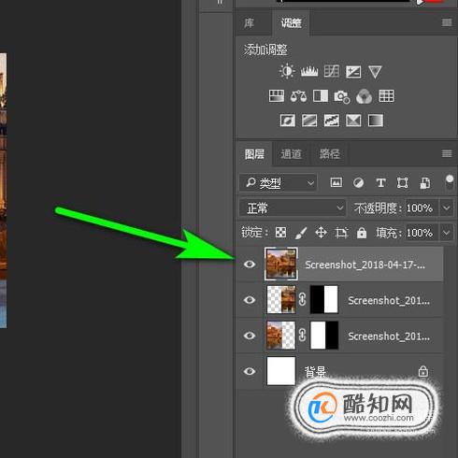Add a Photo Filter adjustment (camera icon)
The width and height of the screenshot is (458, 458).
click(x=342, y=96)
